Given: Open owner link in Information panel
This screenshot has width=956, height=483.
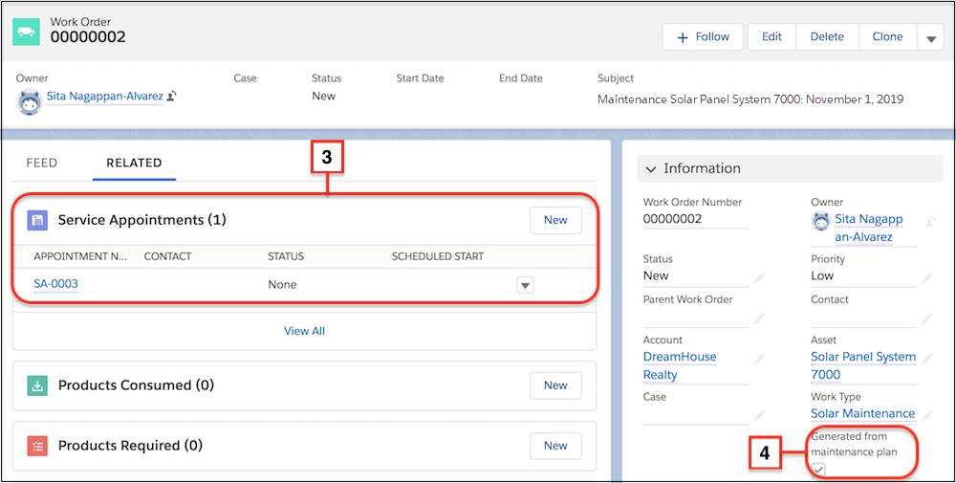Looking at the screenshot, I should (869, 228).
